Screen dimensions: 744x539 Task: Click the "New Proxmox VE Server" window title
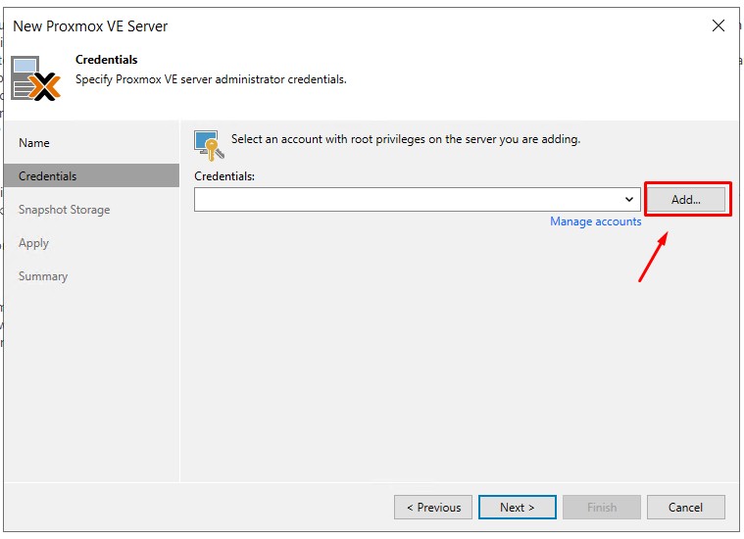point(90,26)
